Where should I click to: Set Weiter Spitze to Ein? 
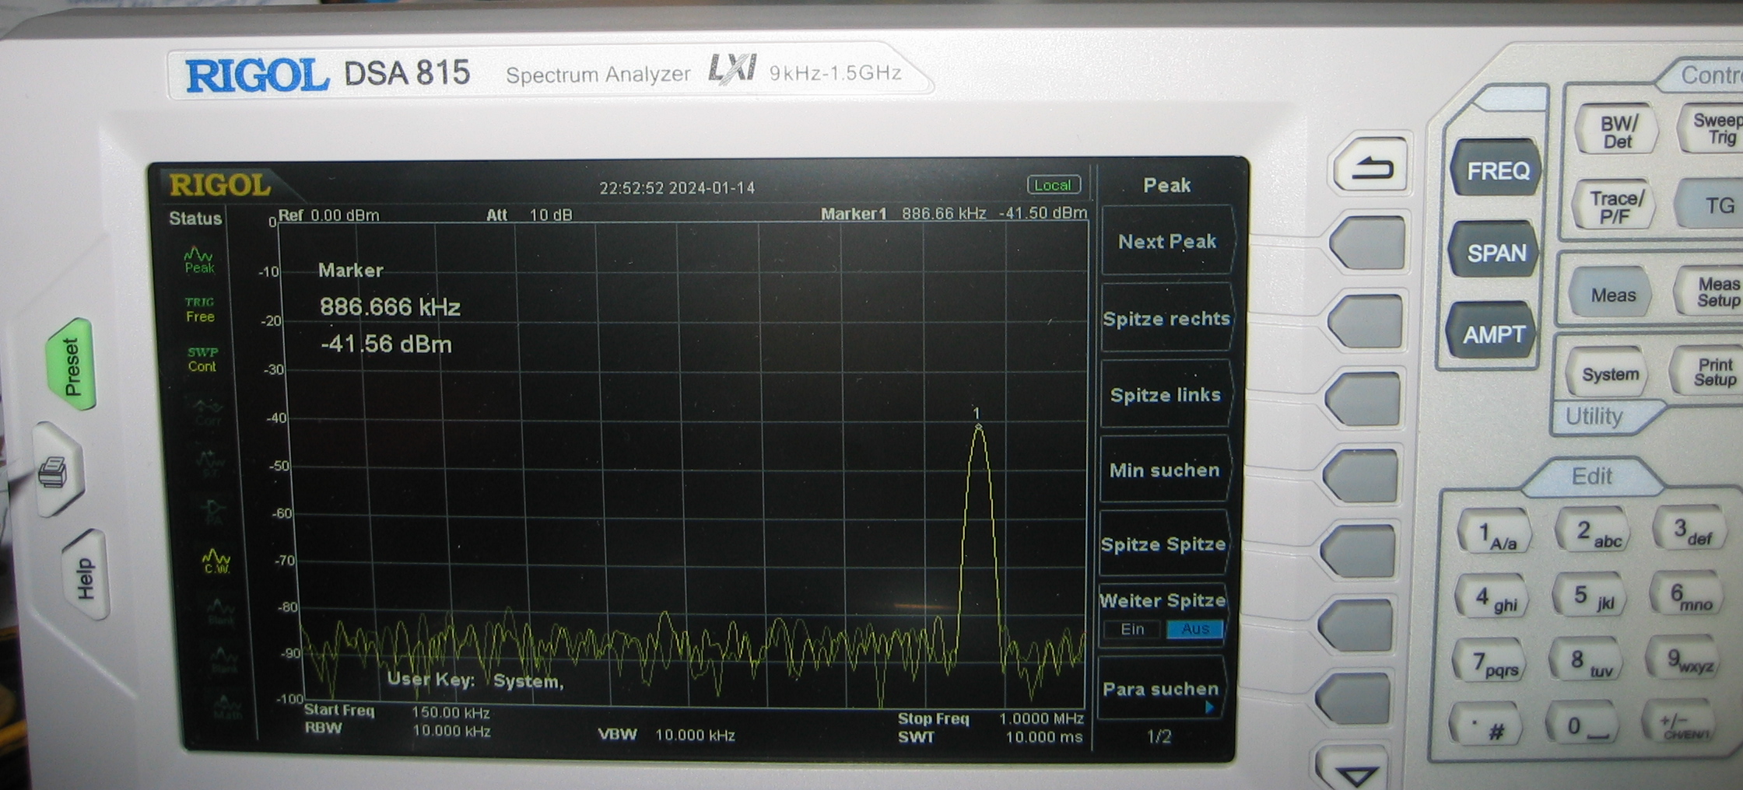click(1132, 629)
